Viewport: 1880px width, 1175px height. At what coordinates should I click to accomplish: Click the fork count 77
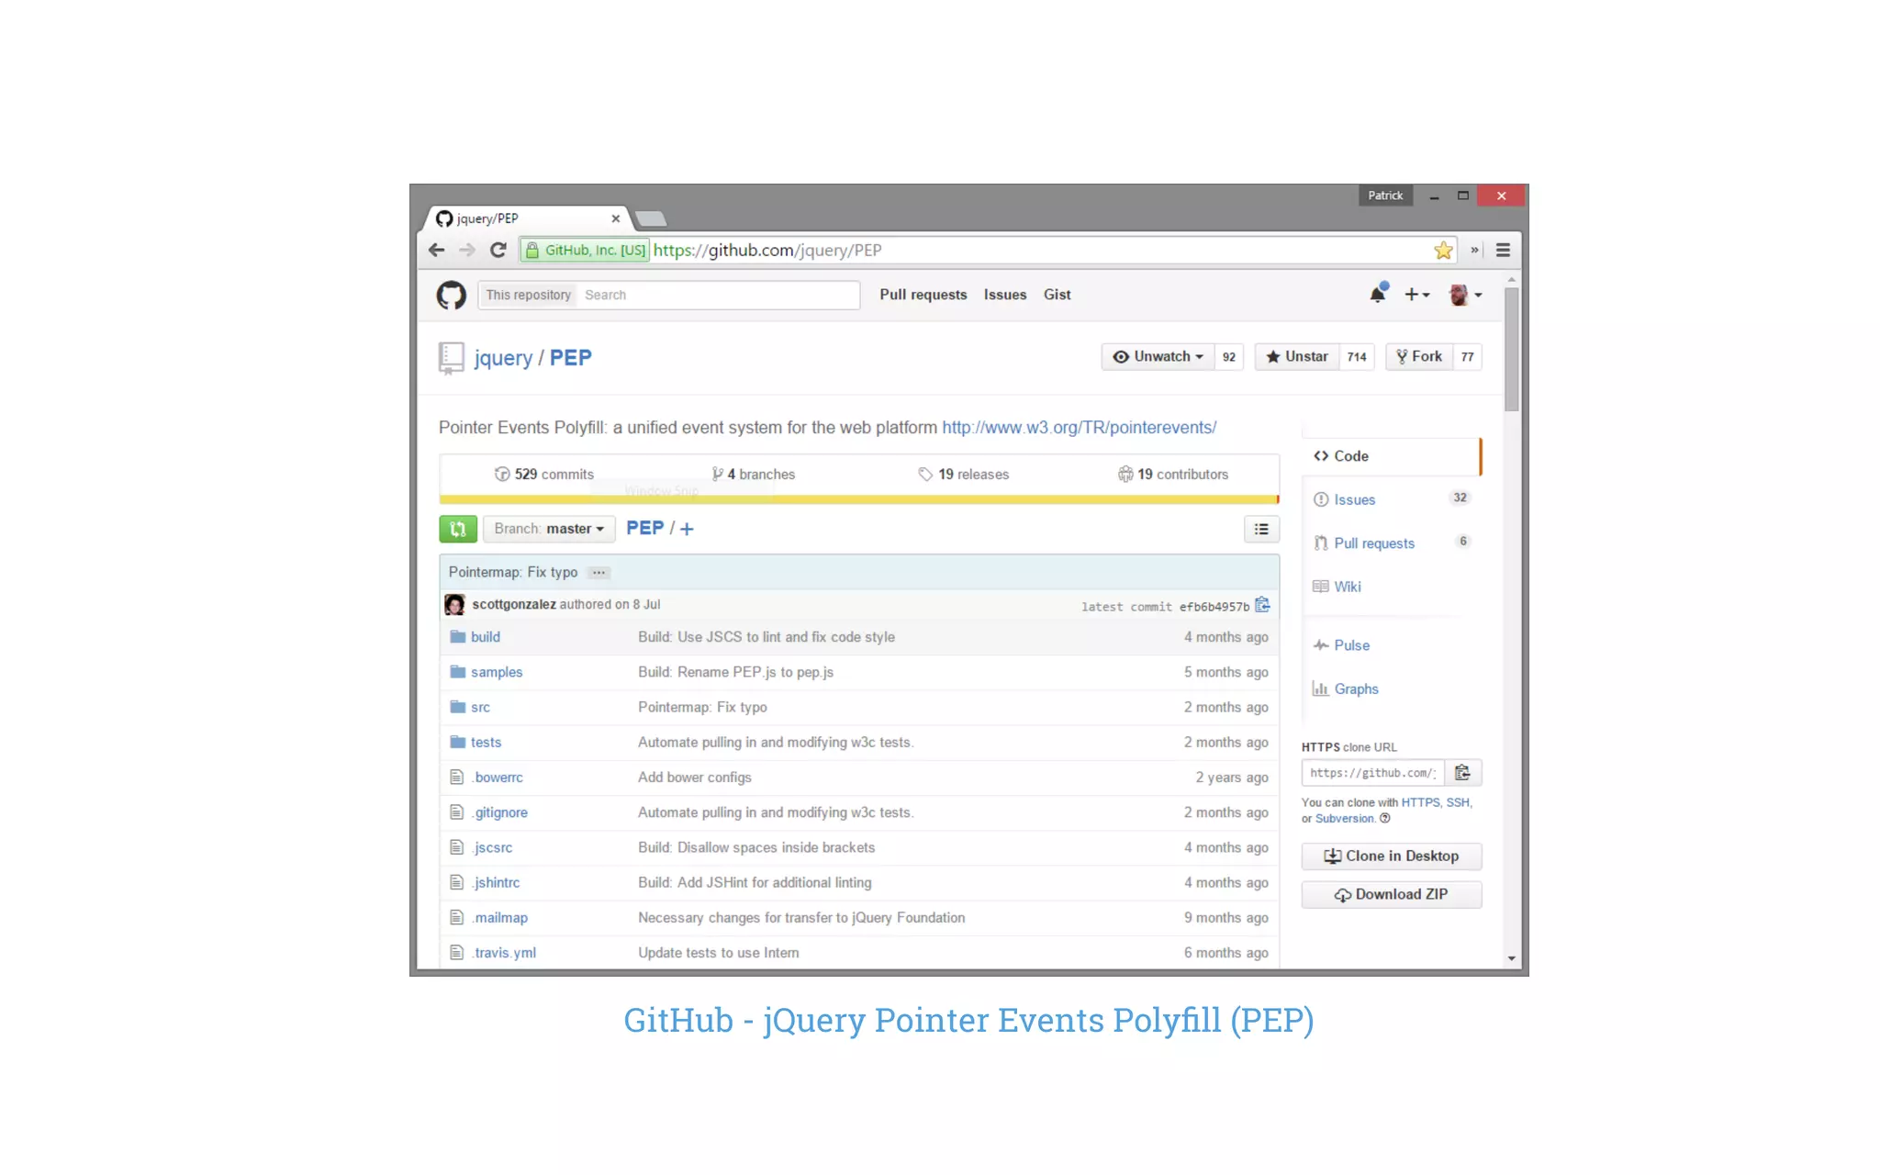click(1468, 357)
